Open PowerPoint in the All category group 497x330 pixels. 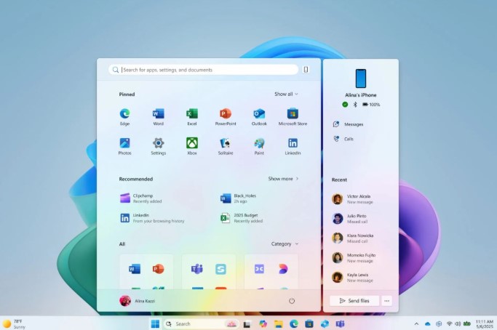coord(158,269)
